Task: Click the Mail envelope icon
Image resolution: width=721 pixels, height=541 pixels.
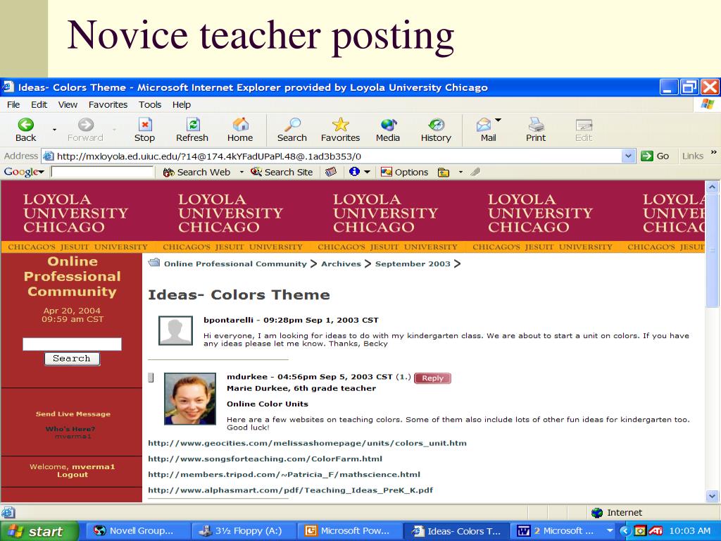Action: pyautogui.click(x=484, y=125)
